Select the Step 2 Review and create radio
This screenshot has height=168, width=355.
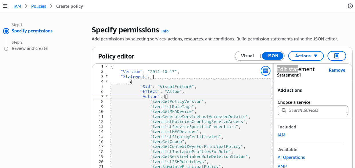tap(6, 49)
